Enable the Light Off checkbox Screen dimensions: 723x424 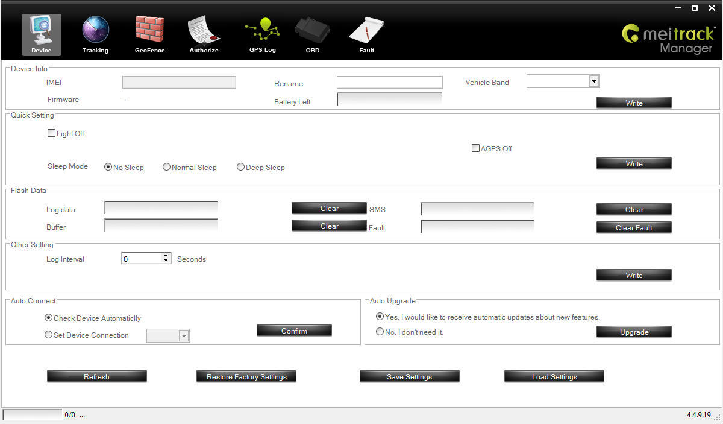click(51, 133)
